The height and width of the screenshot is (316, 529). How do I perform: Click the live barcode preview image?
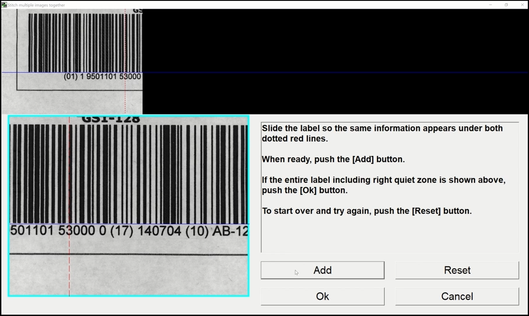click(x=129, y=206)
